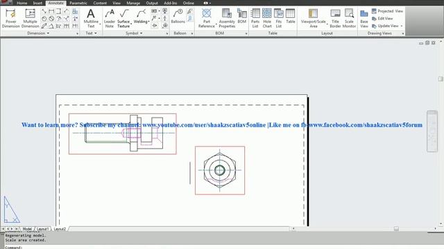Open the Scale Monitor
444x249 pixels.
click(349, 18)
